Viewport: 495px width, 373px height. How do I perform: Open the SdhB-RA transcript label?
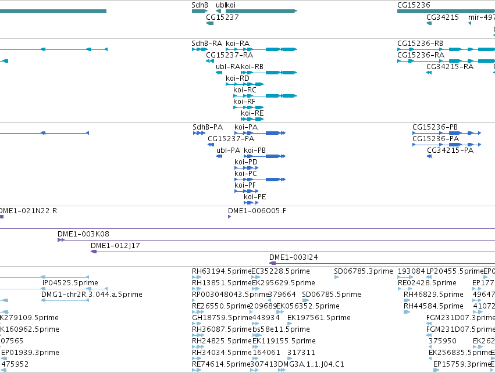[206, 43]
